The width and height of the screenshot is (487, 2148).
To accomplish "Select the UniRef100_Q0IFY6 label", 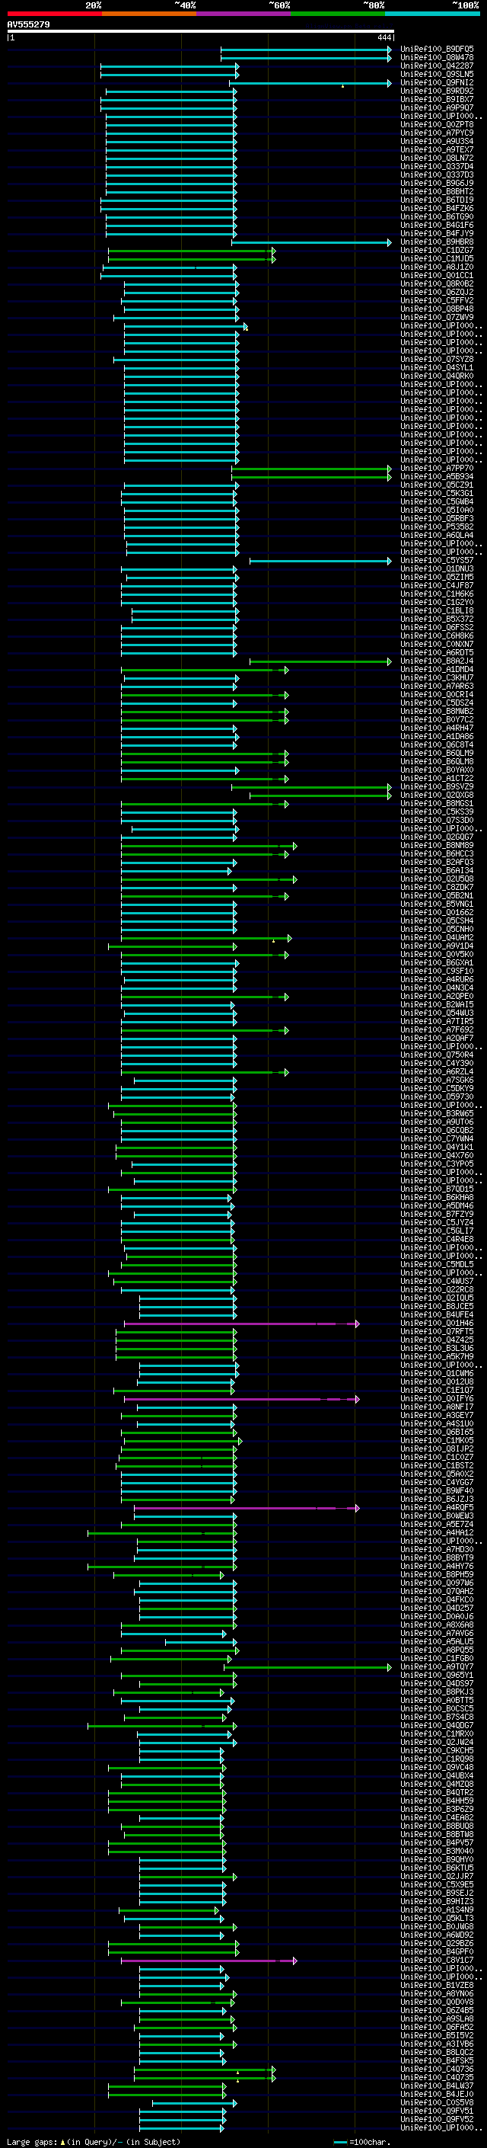I will [437, 1398].
